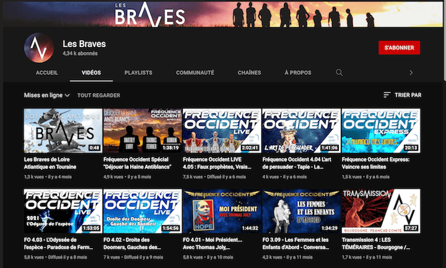The height and width of the screenshot is (268, 446).
Task: Select the Vidéos tab
Action: [x=91, y=73]
